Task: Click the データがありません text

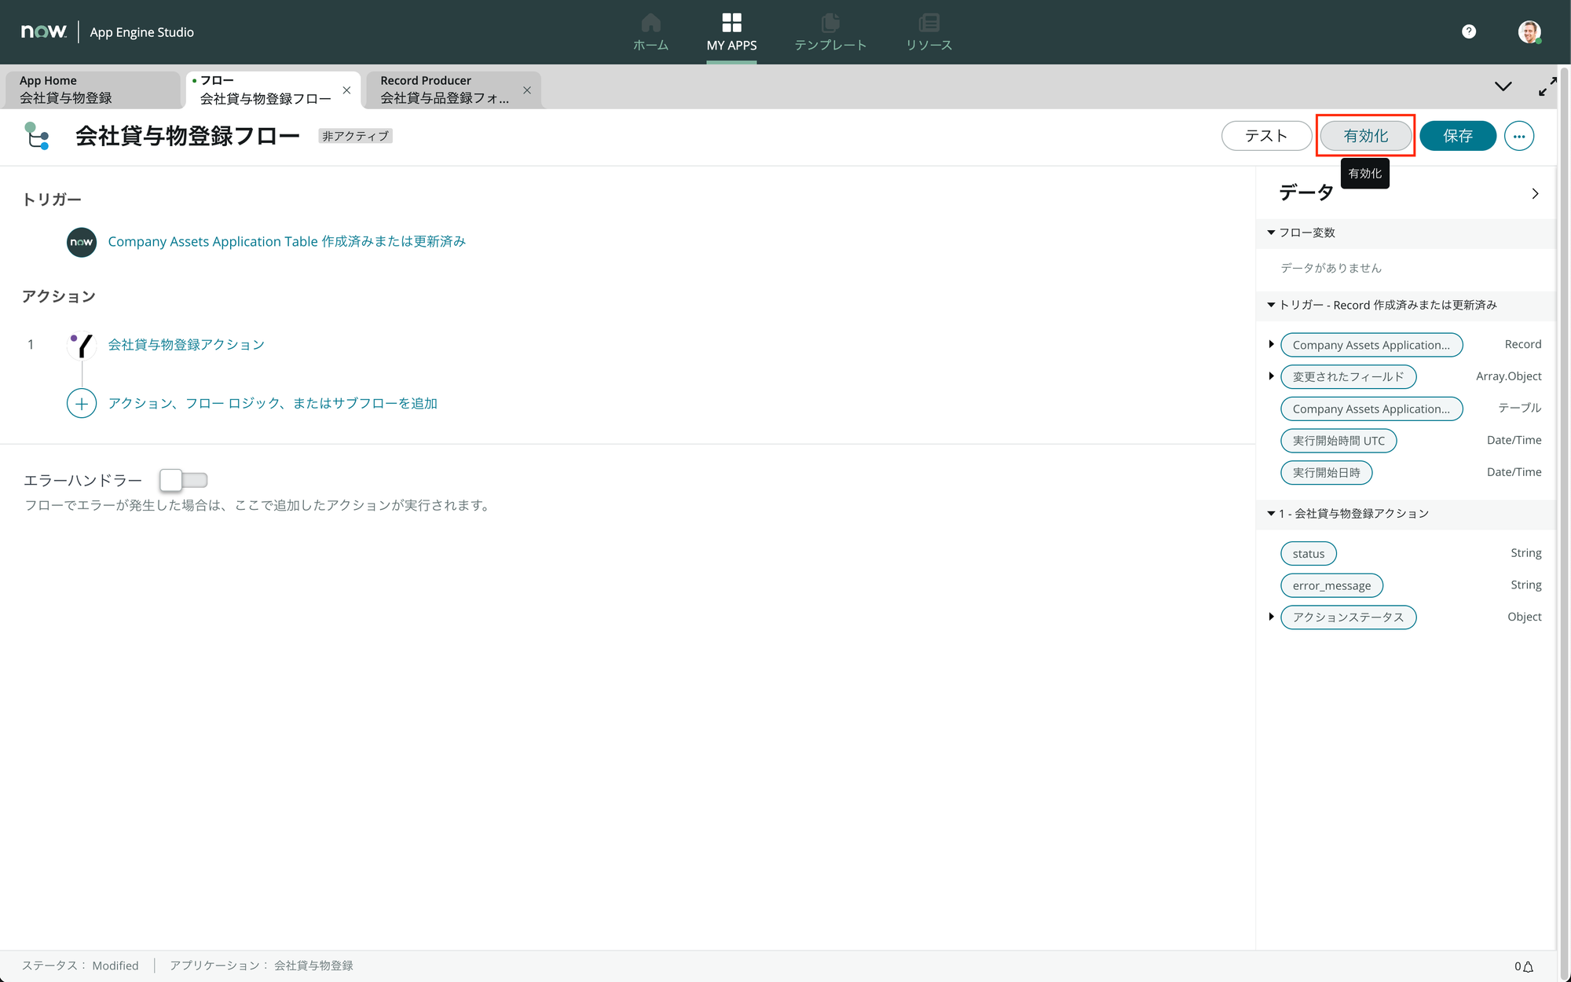Action: (x=1331, y=268)
